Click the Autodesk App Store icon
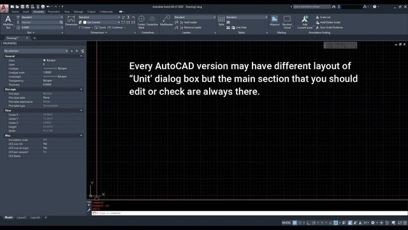 click(x=365, y=7)
